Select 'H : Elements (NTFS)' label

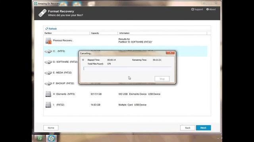point(64,94)
